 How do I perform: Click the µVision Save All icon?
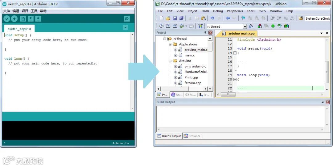pyautogui.click(x=181, y=18)
